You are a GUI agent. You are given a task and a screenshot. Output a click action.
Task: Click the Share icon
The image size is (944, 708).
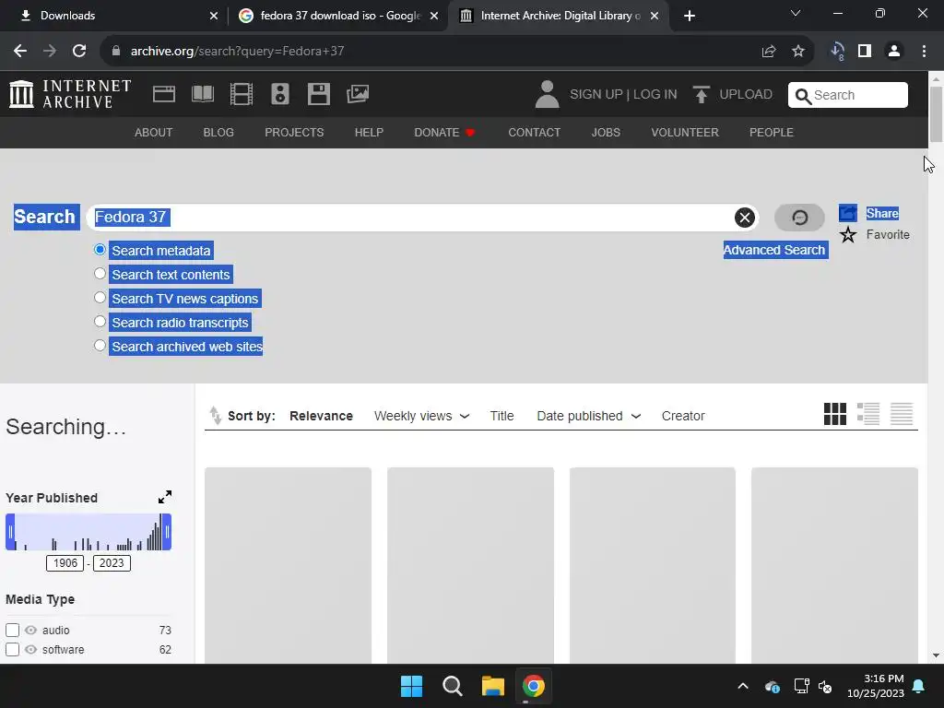coord(848,213)
